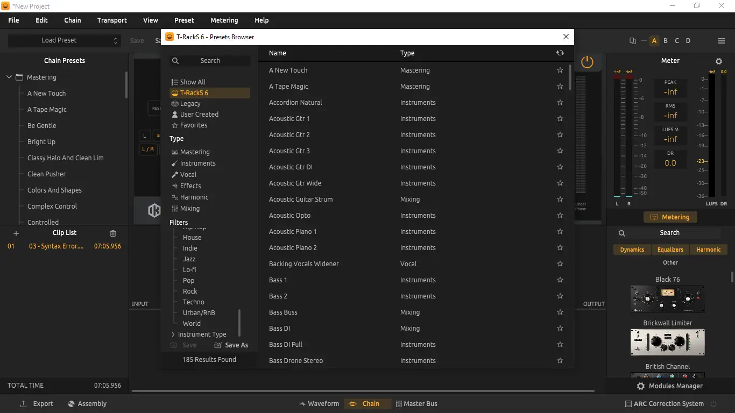Favorite the Acoustic Opto preset
Image resolution: width=735 pixels, height=413 pixels.
560,216
